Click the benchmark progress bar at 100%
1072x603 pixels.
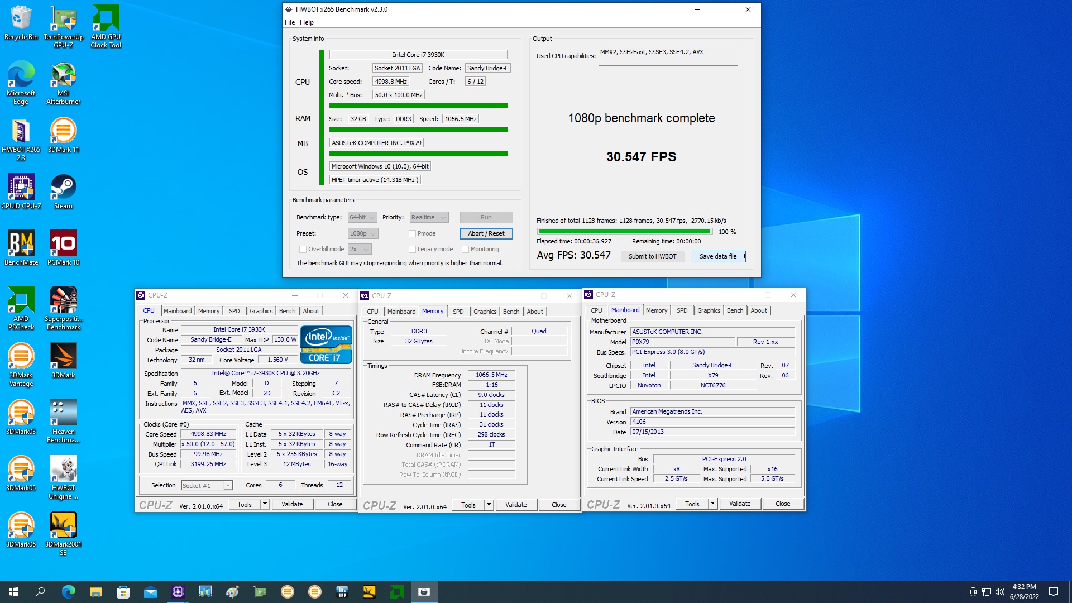click(624, 231)
